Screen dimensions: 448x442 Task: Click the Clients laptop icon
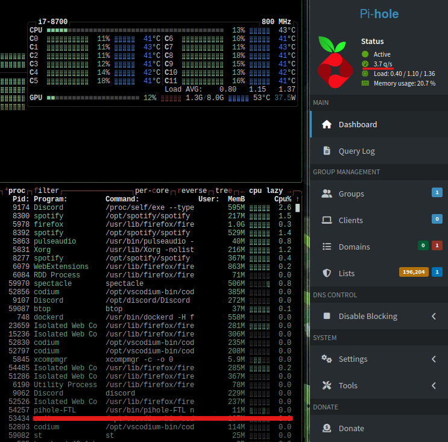pos(327,220)
